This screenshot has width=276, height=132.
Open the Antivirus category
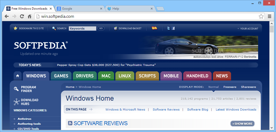24,119
